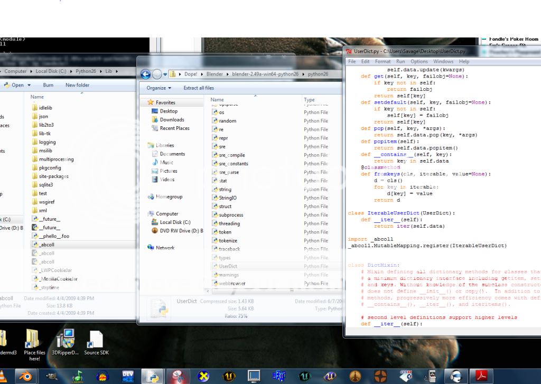
Task: Expand the breadcrumb arrow after Computer in Lib window
Action: point(31,71)
